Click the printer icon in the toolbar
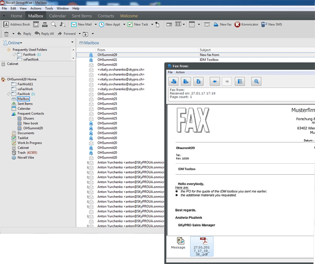315x264 pixels. tap(45, 25)
